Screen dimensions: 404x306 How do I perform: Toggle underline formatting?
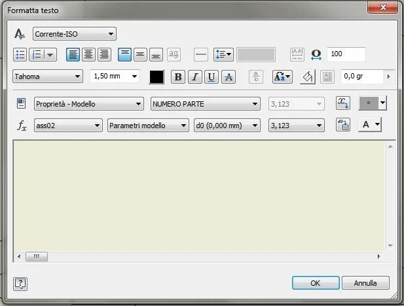point(211,77)
